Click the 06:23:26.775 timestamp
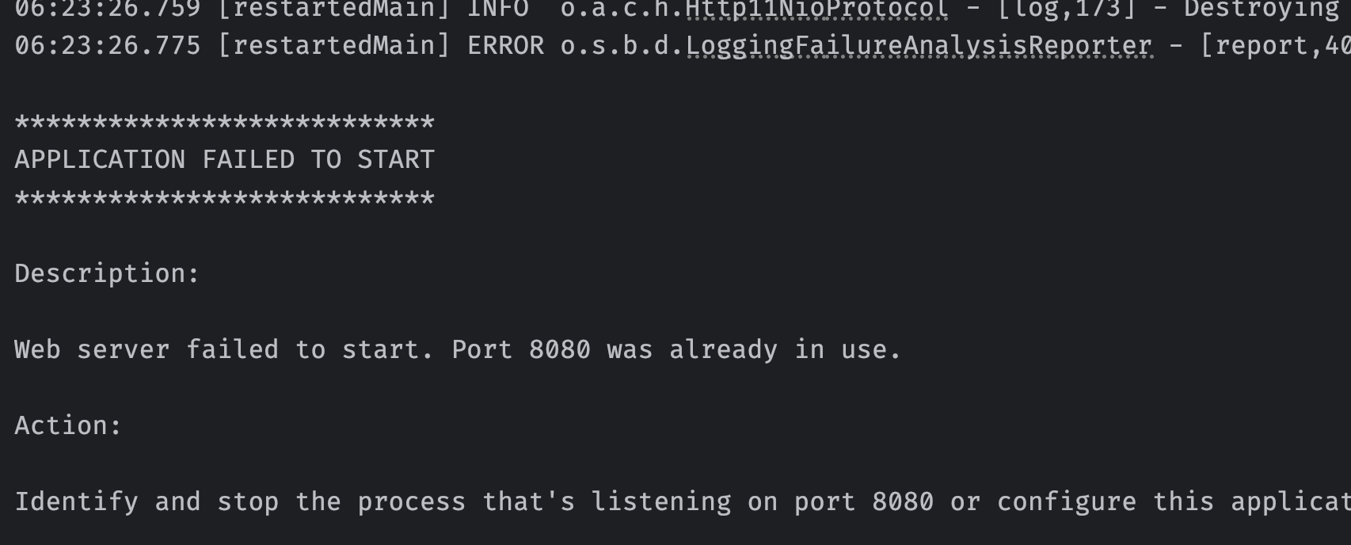This screenshot has height=545, width=1351. click(x=108, y=46)
